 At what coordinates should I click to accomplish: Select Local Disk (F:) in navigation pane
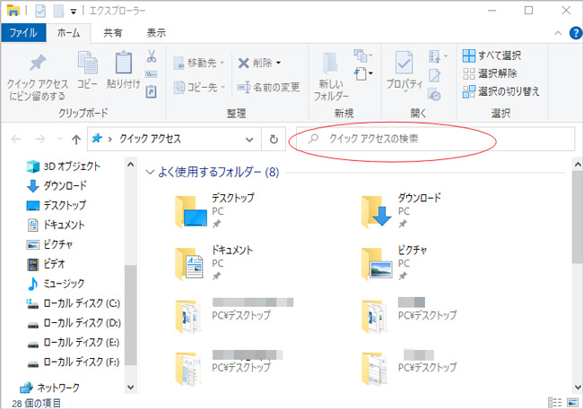[73, 362]
